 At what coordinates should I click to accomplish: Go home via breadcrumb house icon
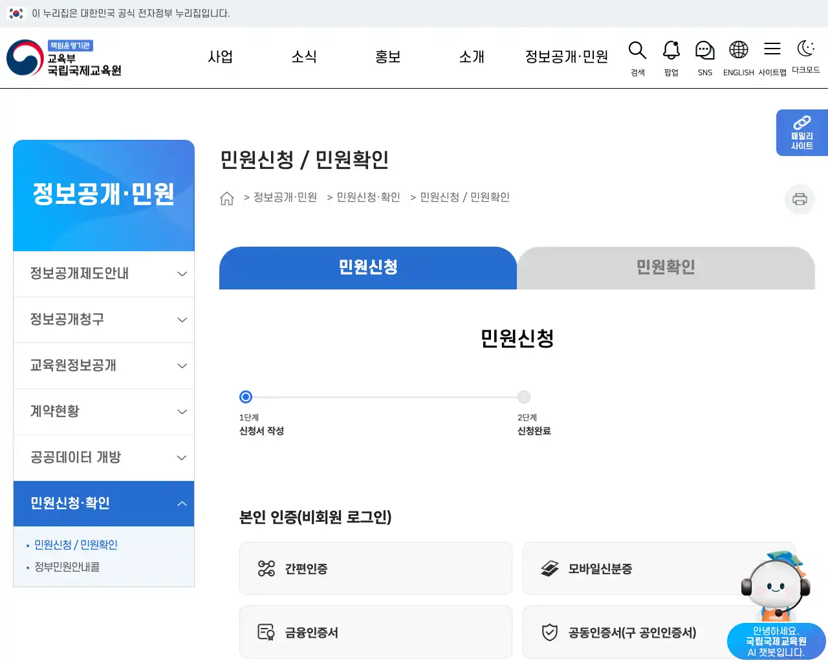tap(226, 198)
